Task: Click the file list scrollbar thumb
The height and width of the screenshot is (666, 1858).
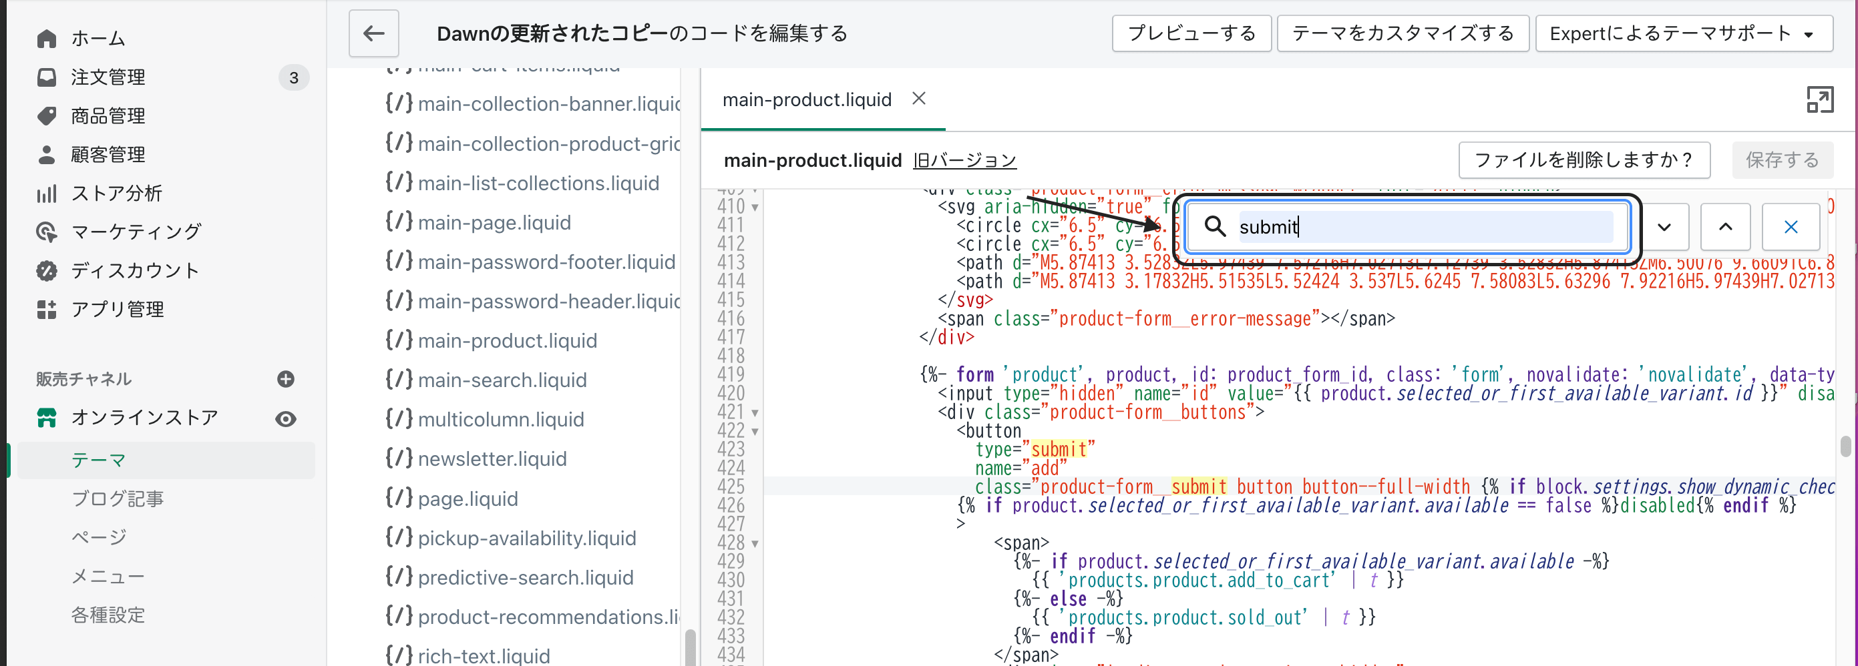Action: [x=689, y=647]
